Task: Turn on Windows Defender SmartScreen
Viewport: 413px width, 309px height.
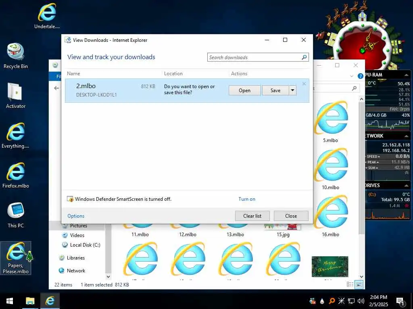Action: 247,199
